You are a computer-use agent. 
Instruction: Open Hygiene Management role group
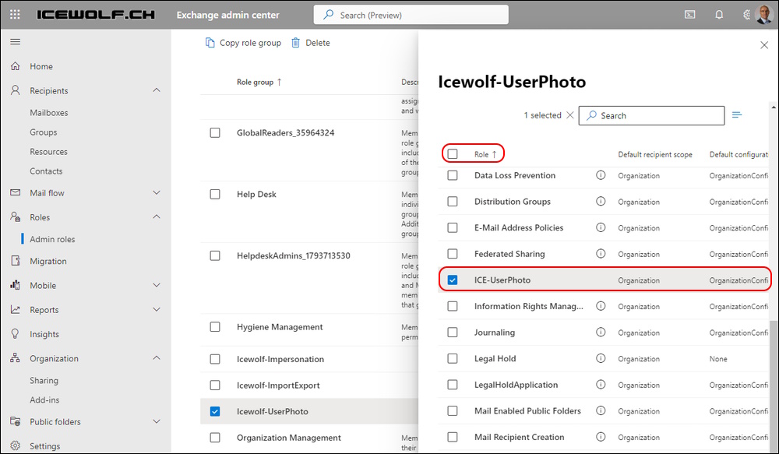coord(280,327)
